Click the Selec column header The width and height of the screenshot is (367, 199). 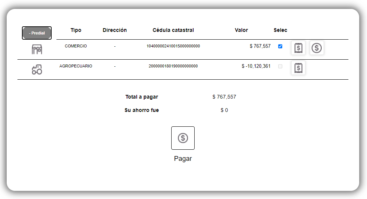click(280, 30)
